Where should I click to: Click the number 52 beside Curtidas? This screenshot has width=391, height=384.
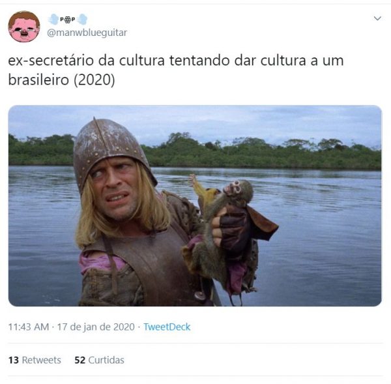80,360
